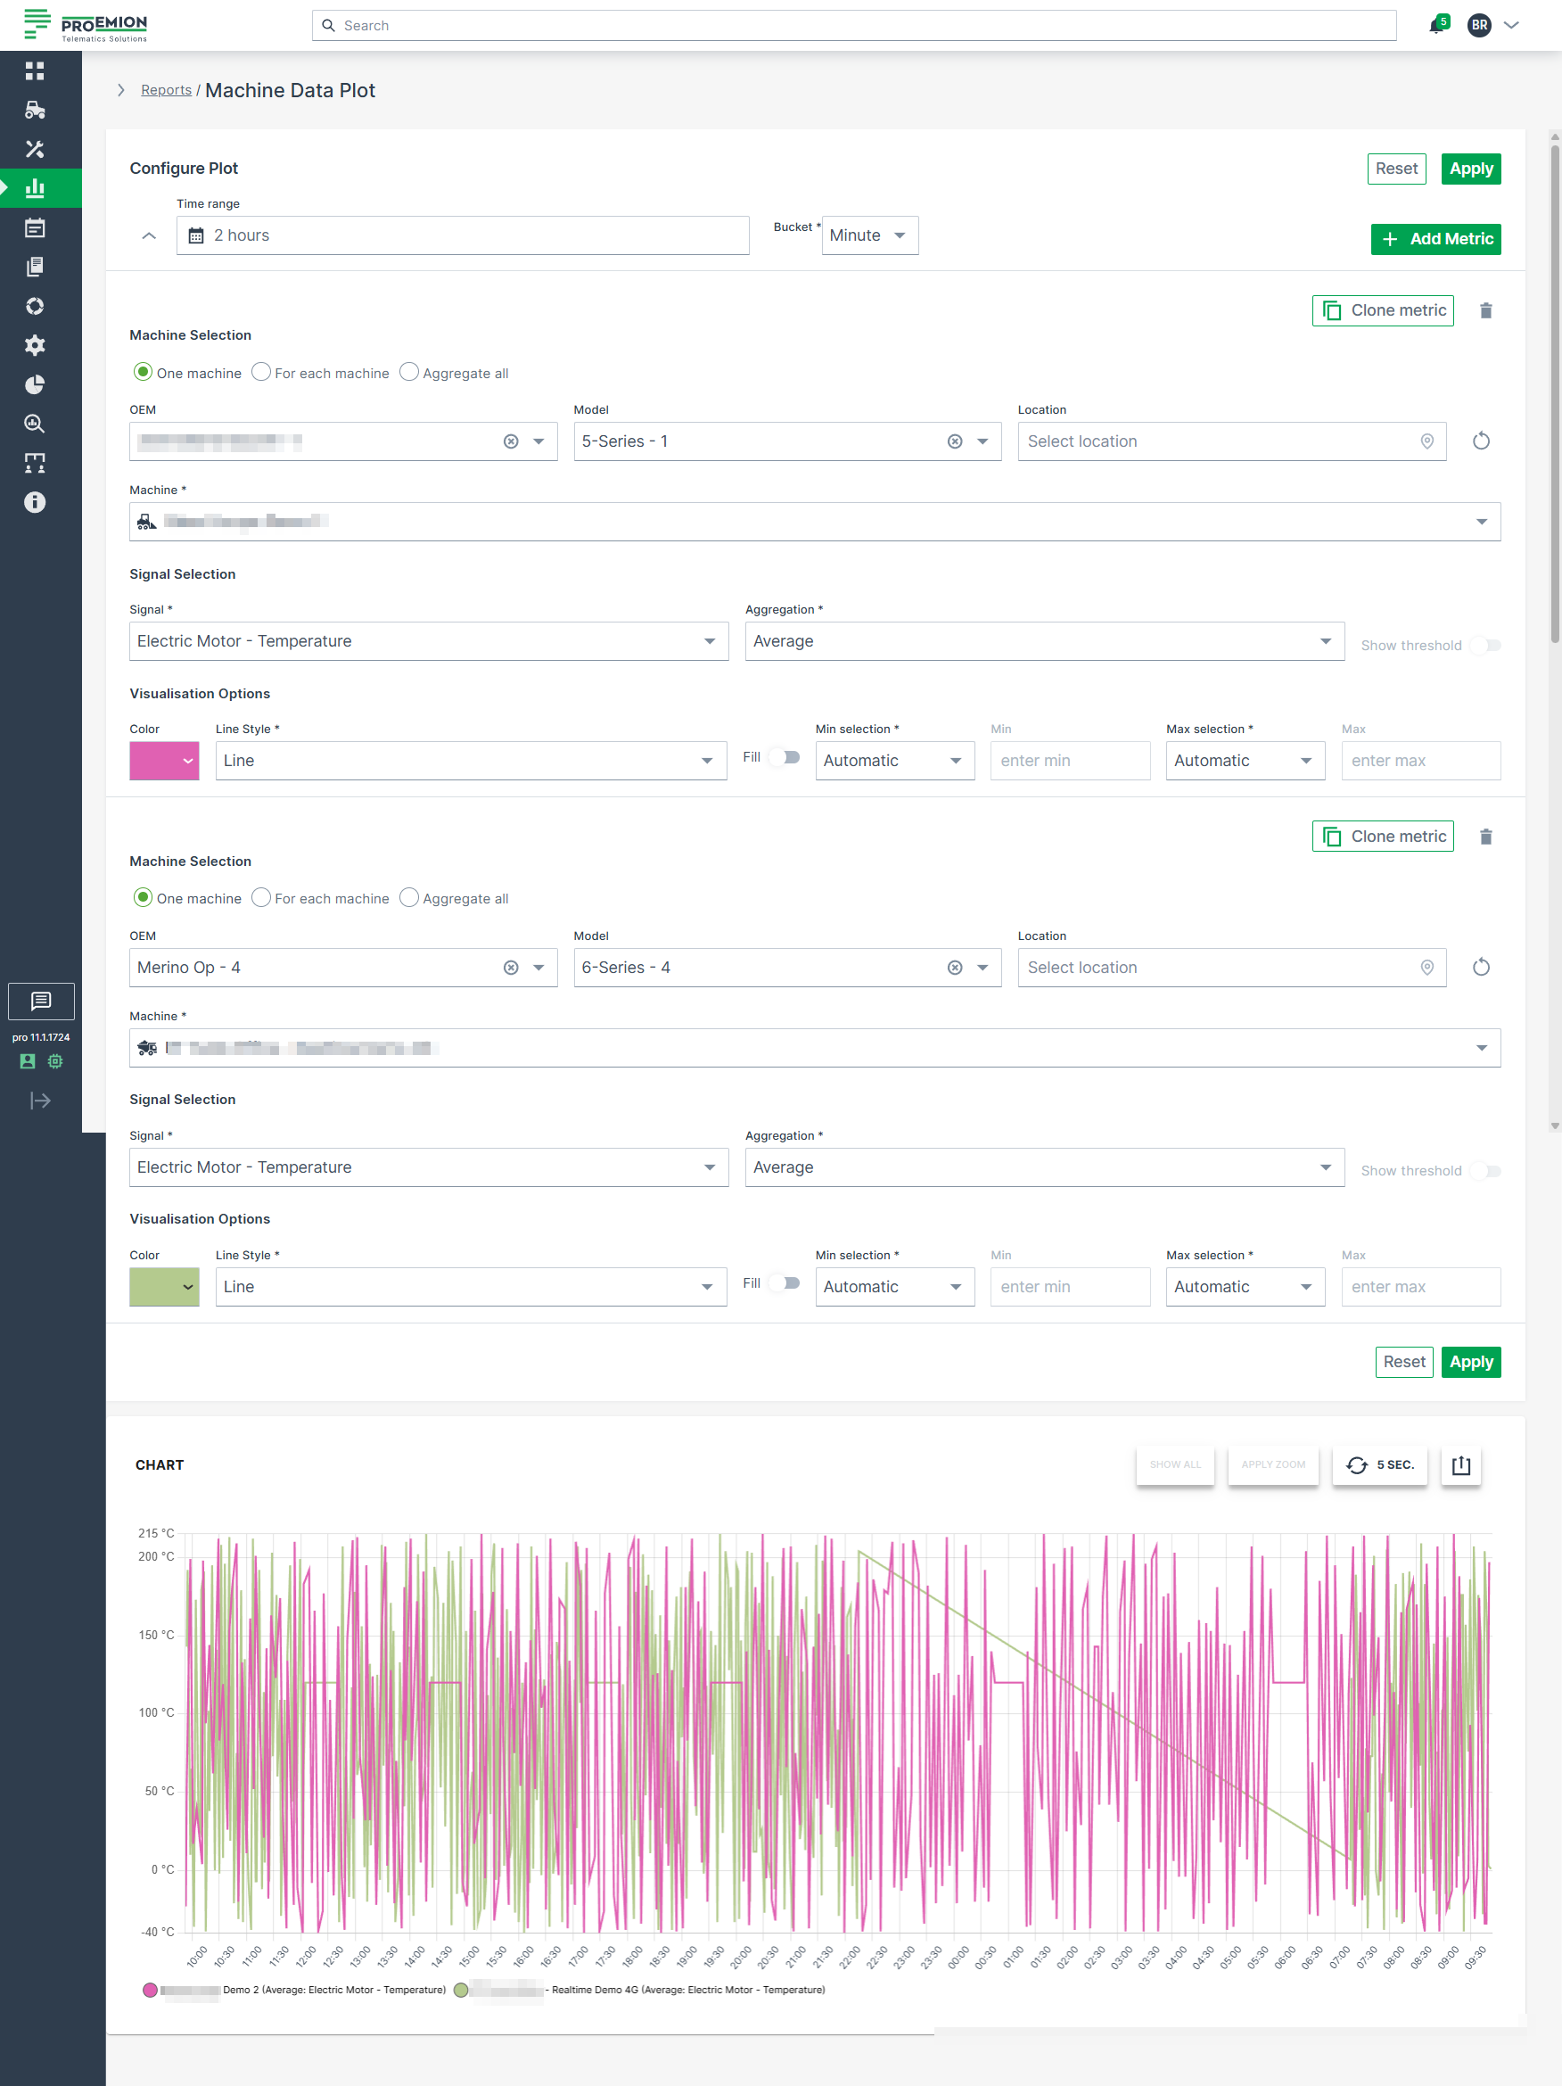This screenshot has width=1562, height=2086.
Task: Select 'For each machine' in second metric
Action: click(262, 898)
